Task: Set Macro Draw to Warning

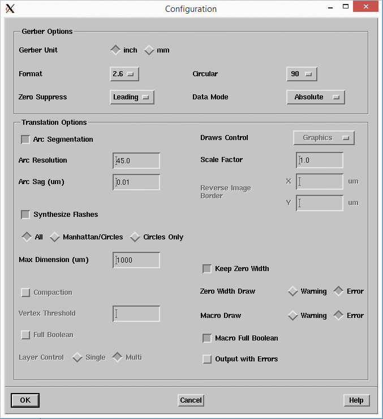Action: coord(293,316)
